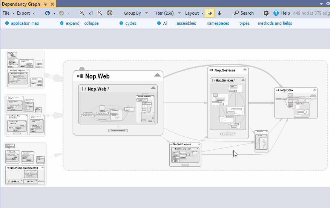Open the Export menu
The image size is (330, 208).
click(x=26, y=13)
